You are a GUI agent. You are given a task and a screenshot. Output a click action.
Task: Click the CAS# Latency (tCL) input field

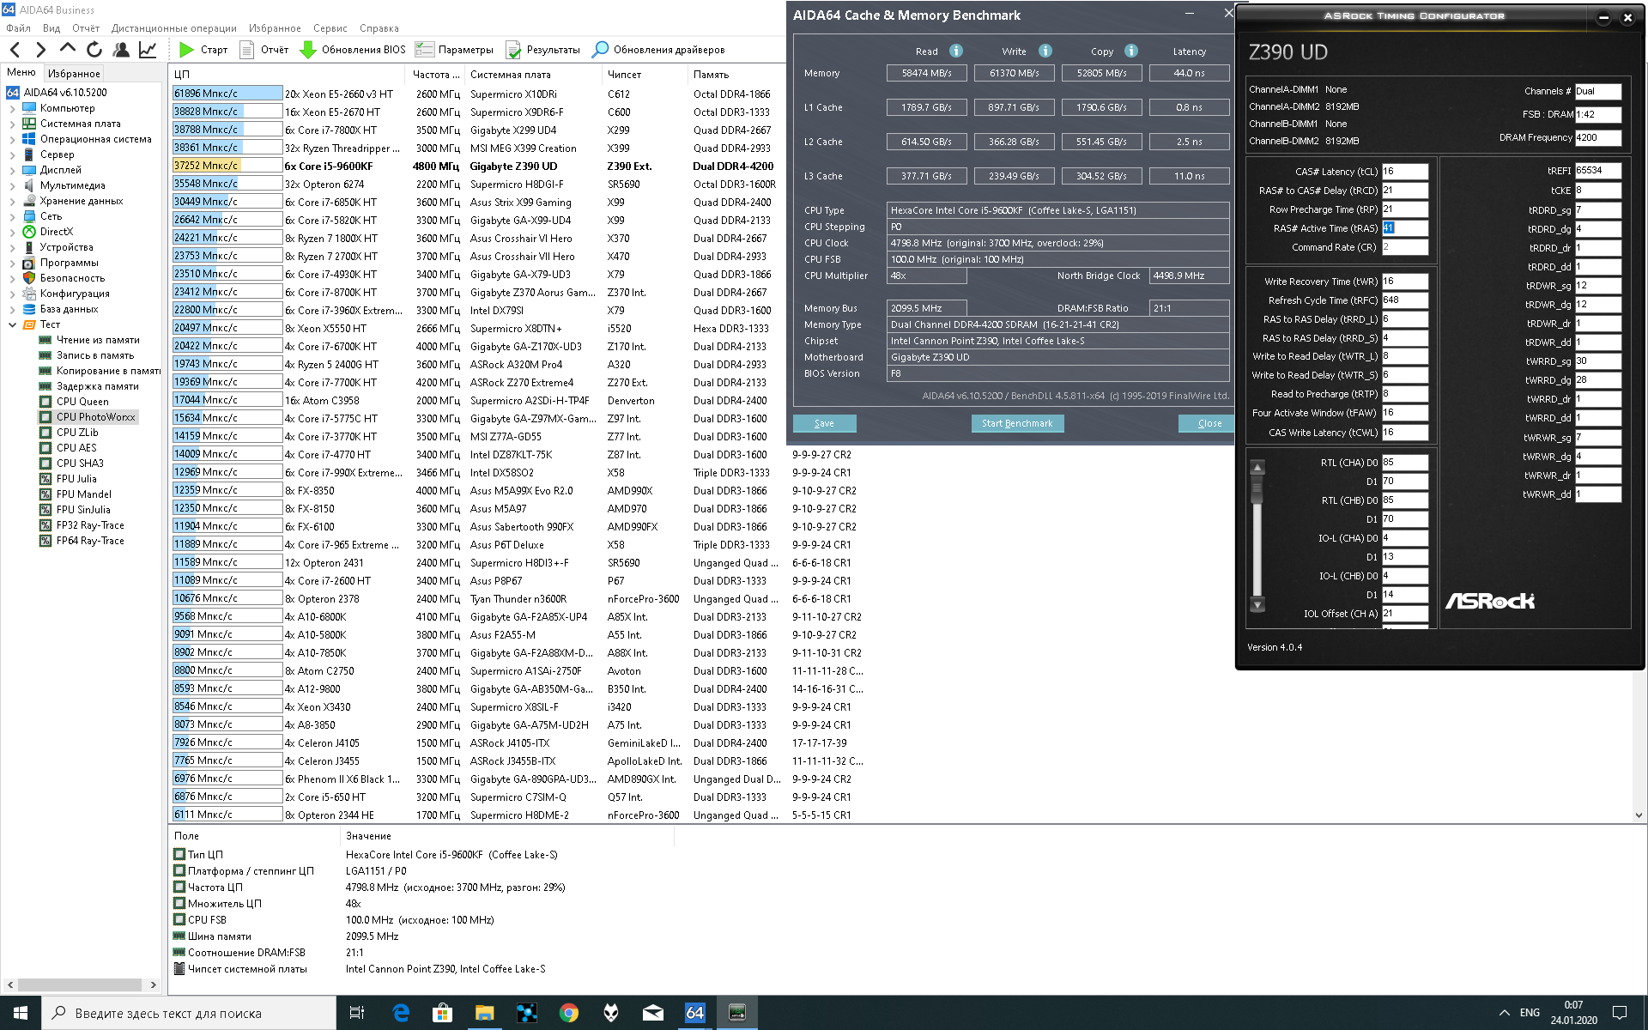[1404, 172]
